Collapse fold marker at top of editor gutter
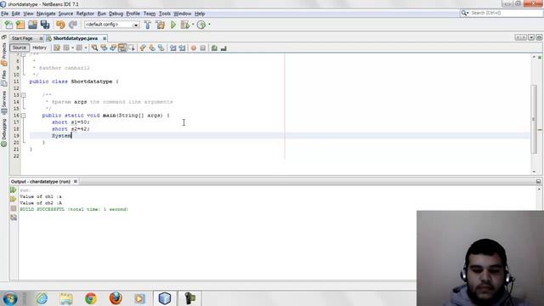 [x=23, y=54]
